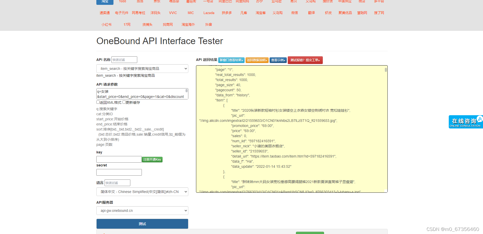483x234 pixels.
Task: Click the start_price:开始价格 hint text
Action: coord(112,119)
